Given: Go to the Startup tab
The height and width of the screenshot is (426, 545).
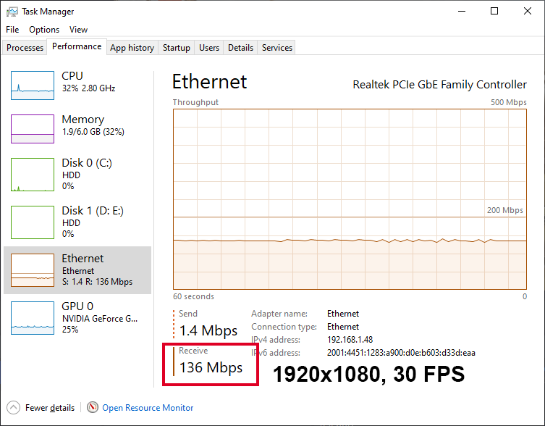Looking at the screenshot, I should click(176, 47).
